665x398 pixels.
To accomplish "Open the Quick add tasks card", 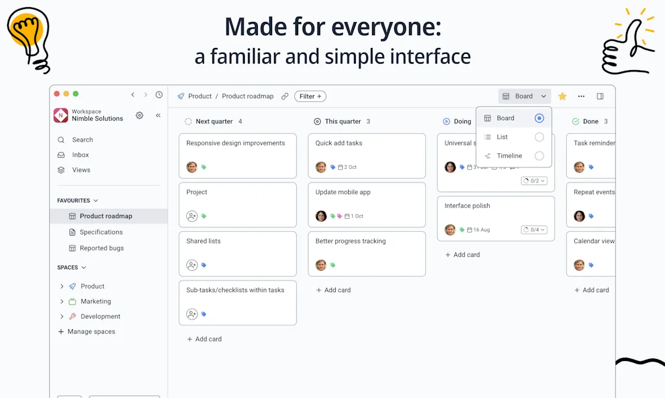I will coord(366,156).
